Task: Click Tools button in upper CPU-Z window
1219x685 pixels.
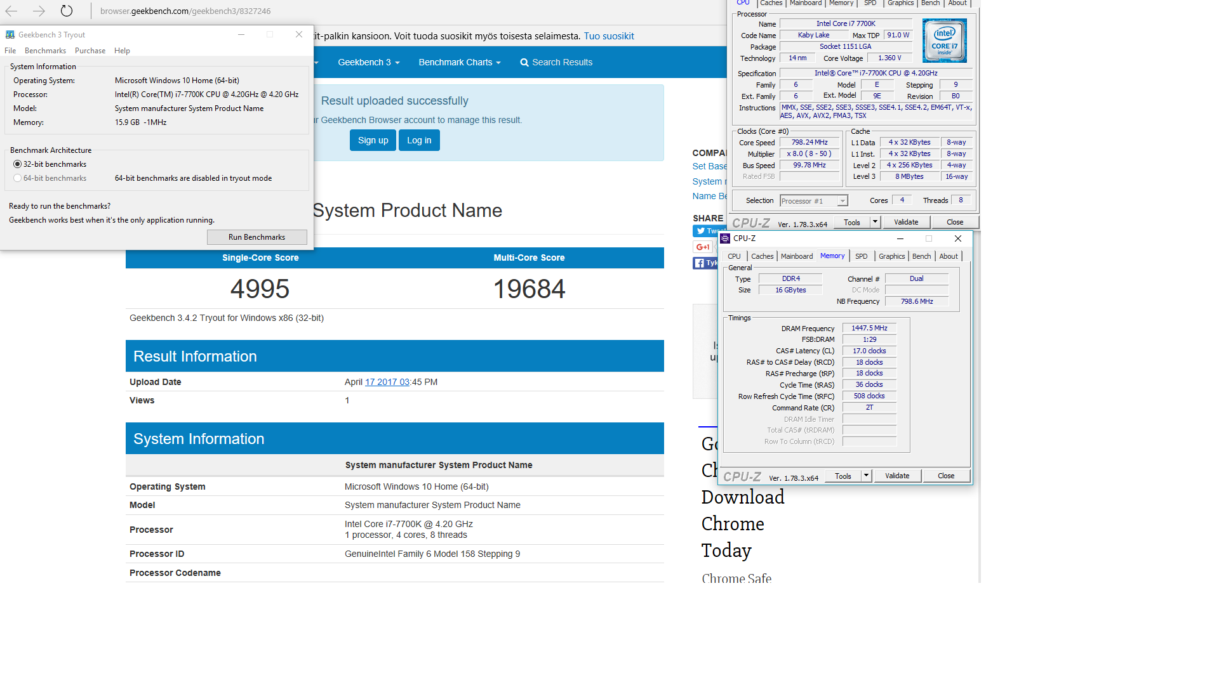Action: click(x=852, y=222)
